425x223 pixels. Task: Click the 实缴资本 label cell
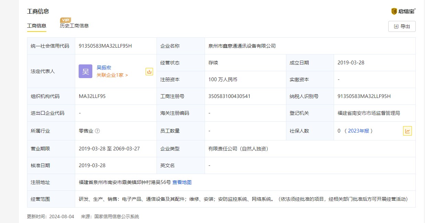tap(310, 79)
